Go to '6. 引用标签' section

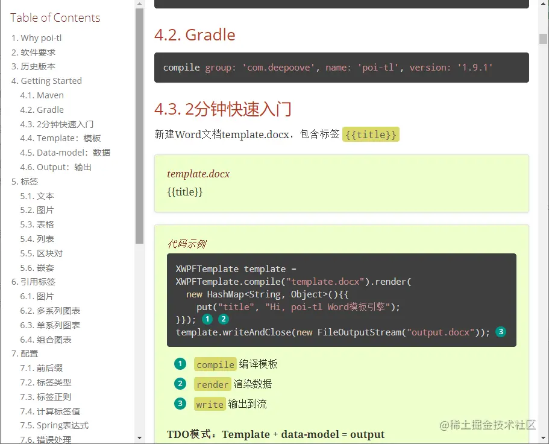[x=33, y=282]
